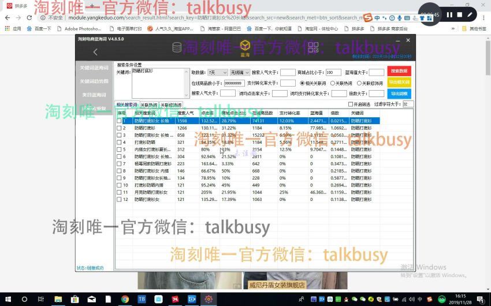The image size is (491, 306).
Task: Sort by the 在线商品数 column header
Action: coord(263,113)
